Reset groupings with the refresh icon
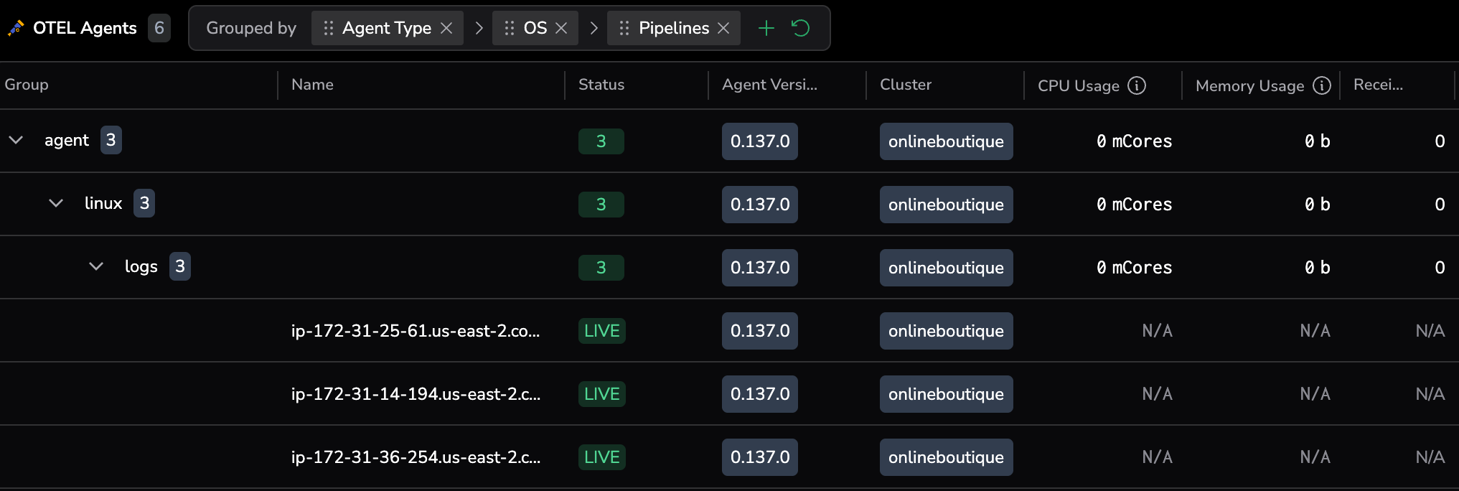Viewport: 1459px width, 491px height. pyautogui.click(x=800, y=28)
